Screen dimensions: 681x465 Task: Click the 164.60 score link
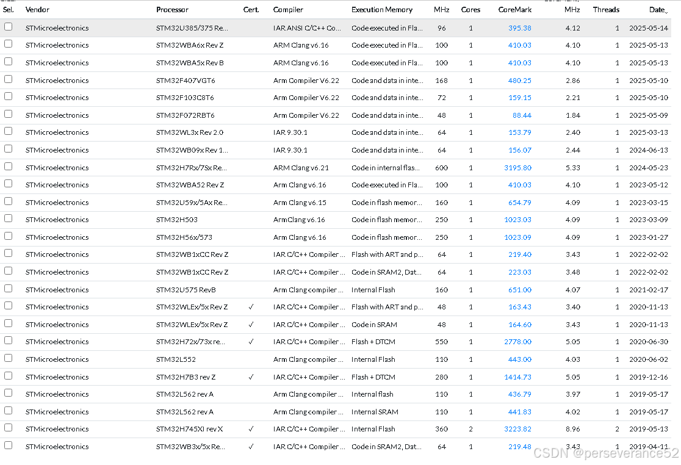point(520,325)
